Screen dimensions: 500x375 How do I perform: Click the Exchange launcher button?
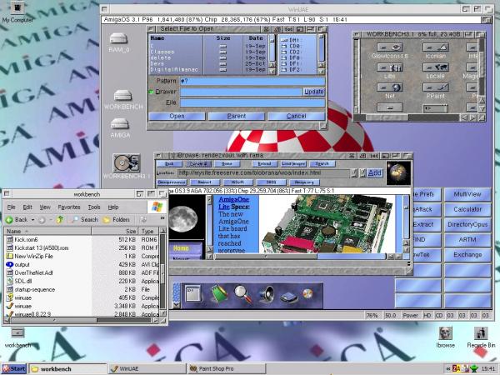click(x=467, y=255)
